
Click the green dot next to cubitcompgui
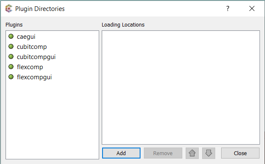(11, 56)
